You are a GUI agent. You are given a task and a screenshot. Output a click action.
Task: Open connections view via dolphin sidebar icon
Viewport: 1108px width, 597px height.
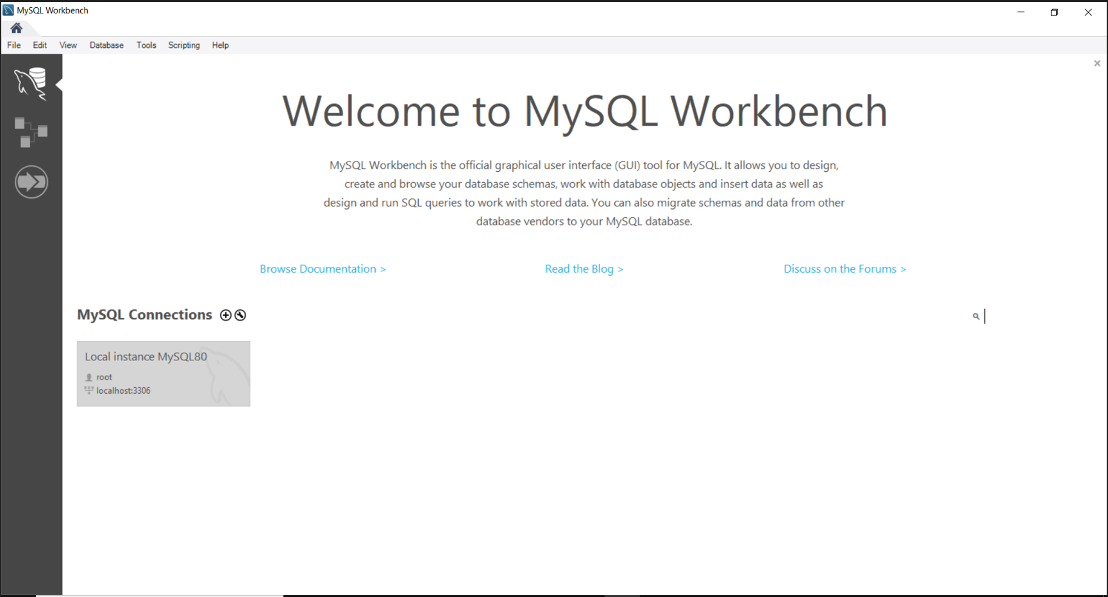click(x=31, y=83)
